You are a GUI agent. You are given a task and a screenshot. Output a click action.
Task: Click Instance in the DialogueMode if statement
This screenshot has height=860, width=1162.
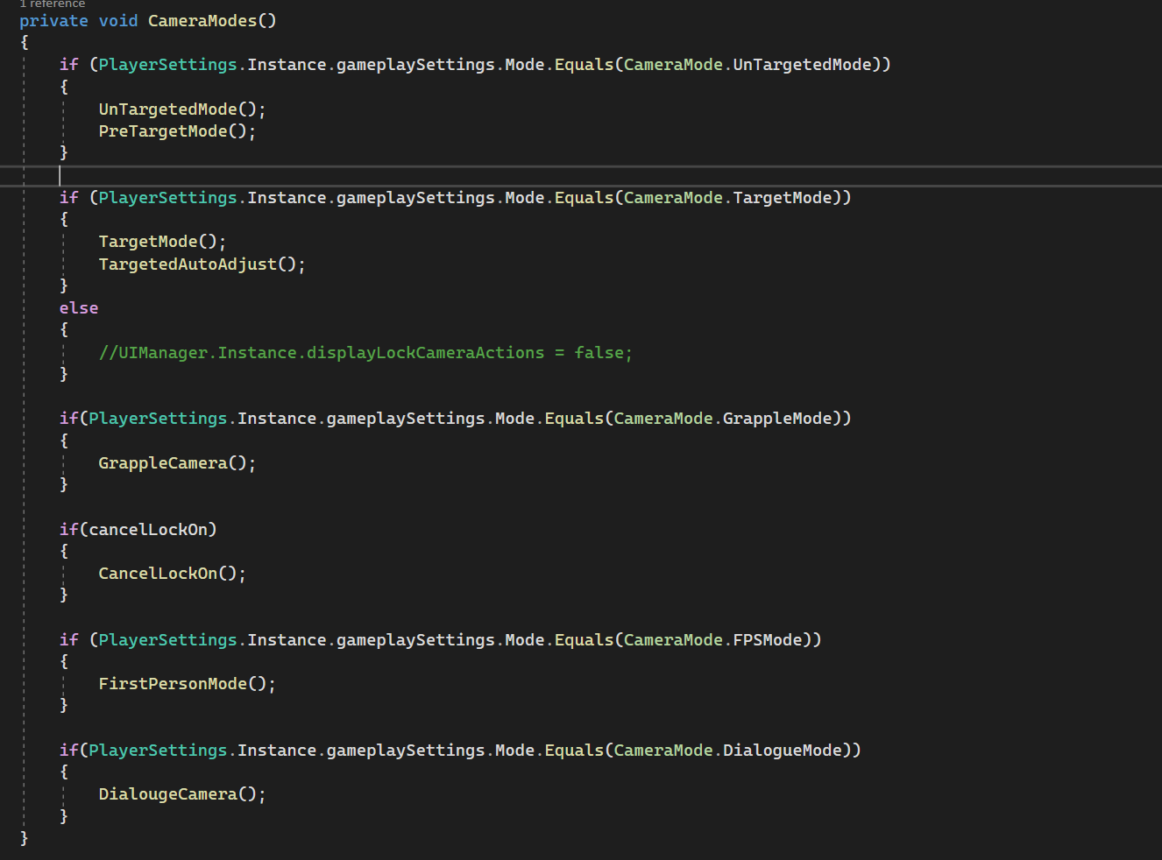(277, 751)
